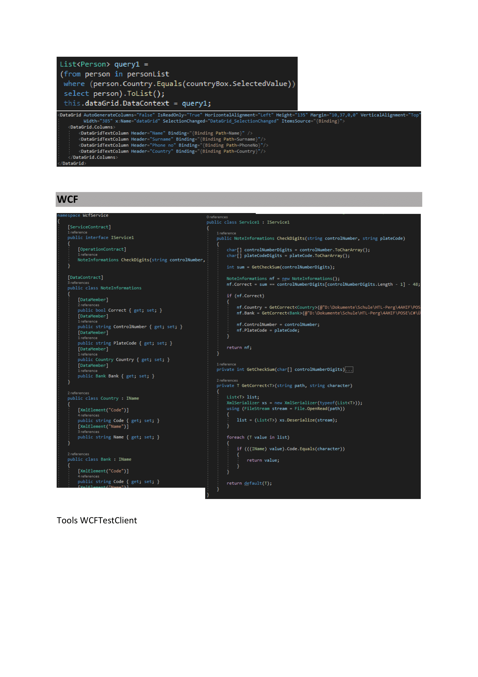The width and height of the screenshot is (478, 677).
Task: Click the DataGridTextColumn with Header="Surname"
Action: coord(172,139)
